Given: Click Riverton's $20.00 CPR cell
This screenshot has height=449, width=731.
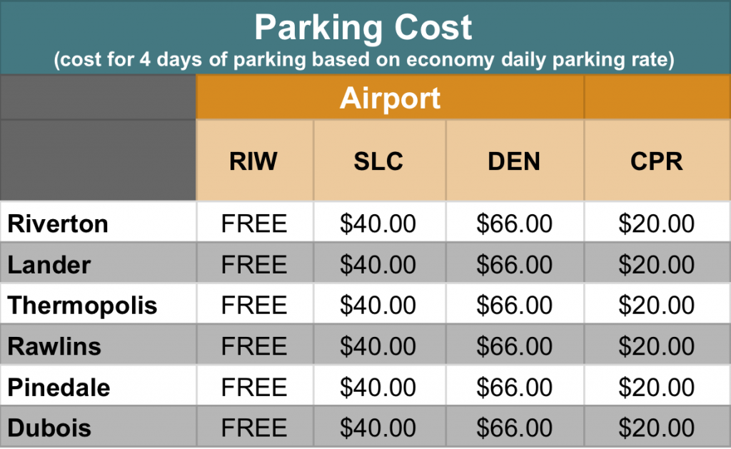Looking at the screenshot, I should tap(657, 223).
